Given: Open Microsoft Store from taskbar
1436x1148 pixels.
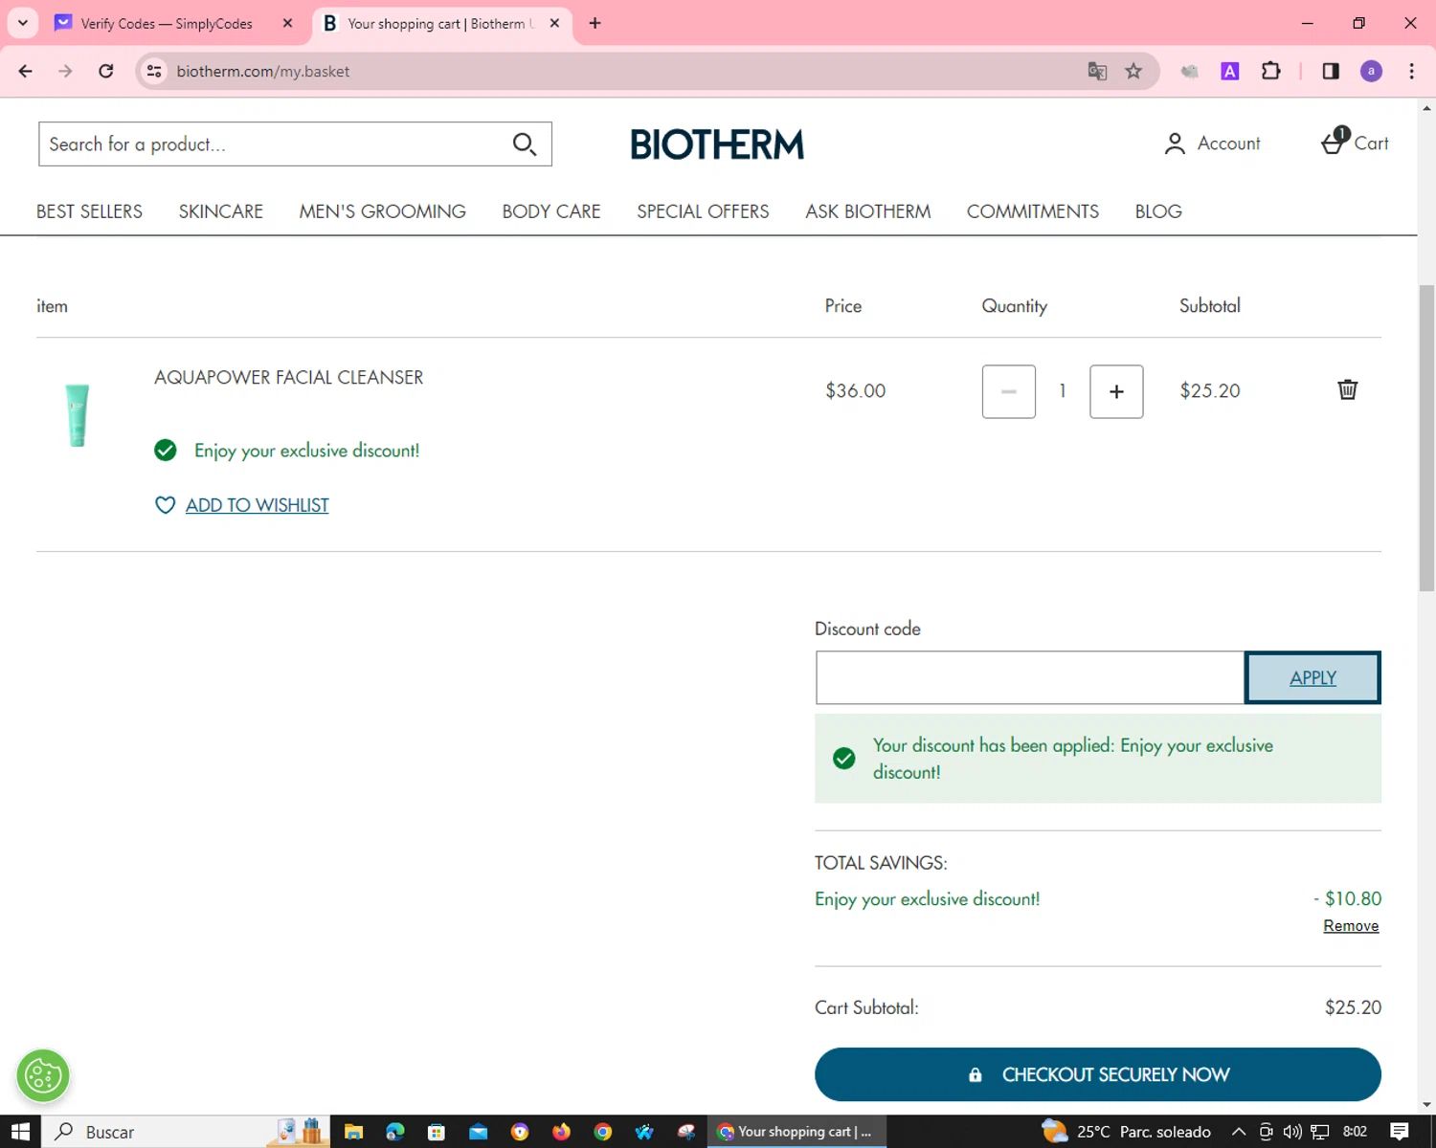Looking at the screenshot, I should [x=437, y=1132].
